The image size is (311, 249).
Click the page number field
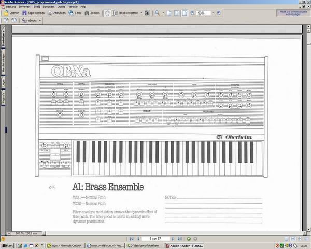[x=155, y=239]
